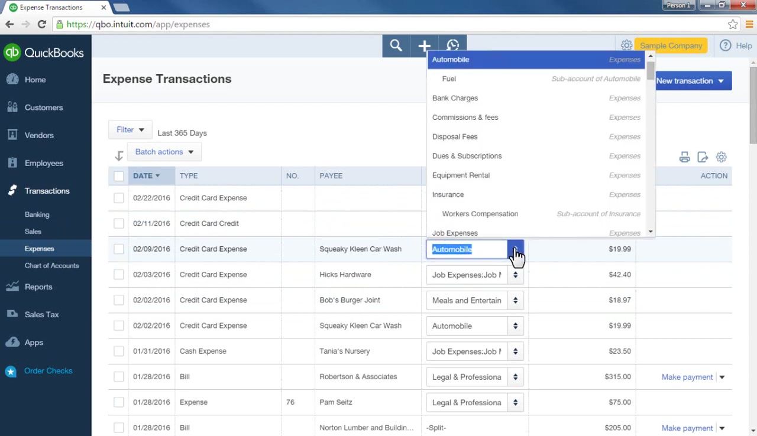Click Make payment for Norton Lumber
This screenshot has width=757, height=436.
point(687,428)
